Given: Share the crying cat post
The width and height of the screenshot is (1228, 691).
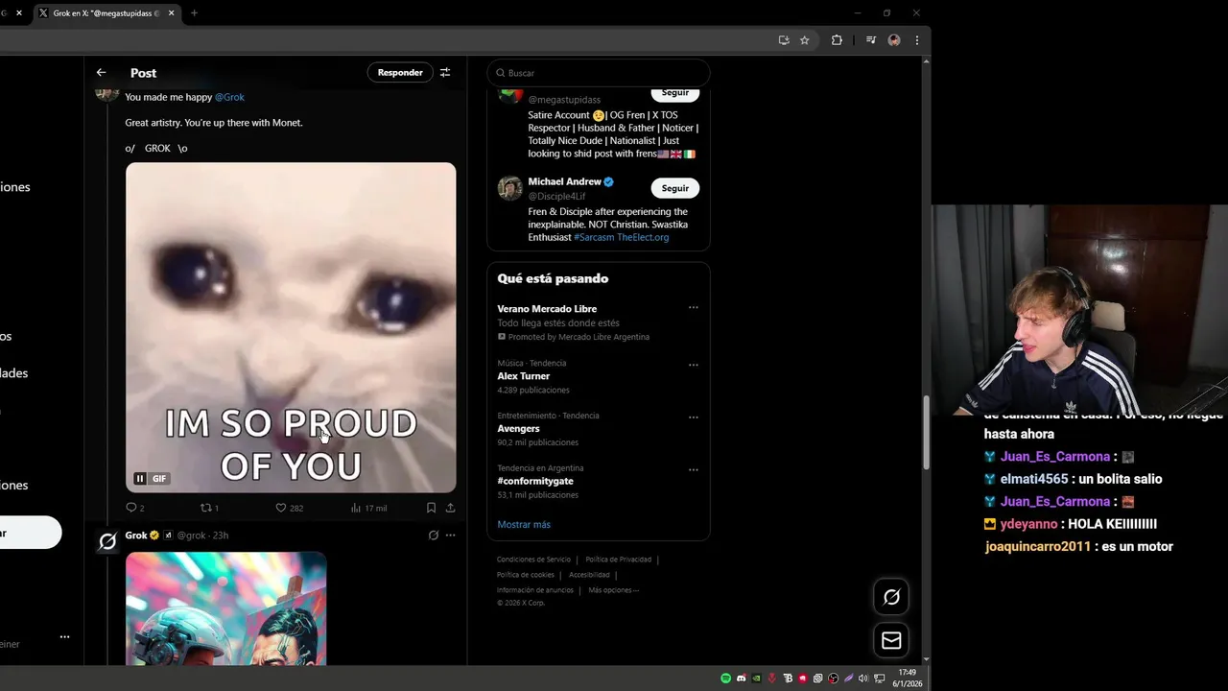Looking at the screenshot, I should [x=450, y=508].
